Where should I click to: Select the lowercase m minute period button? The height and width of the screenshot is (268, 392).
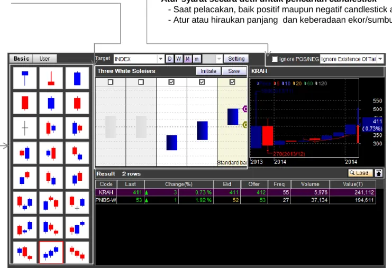coord(197,59)
